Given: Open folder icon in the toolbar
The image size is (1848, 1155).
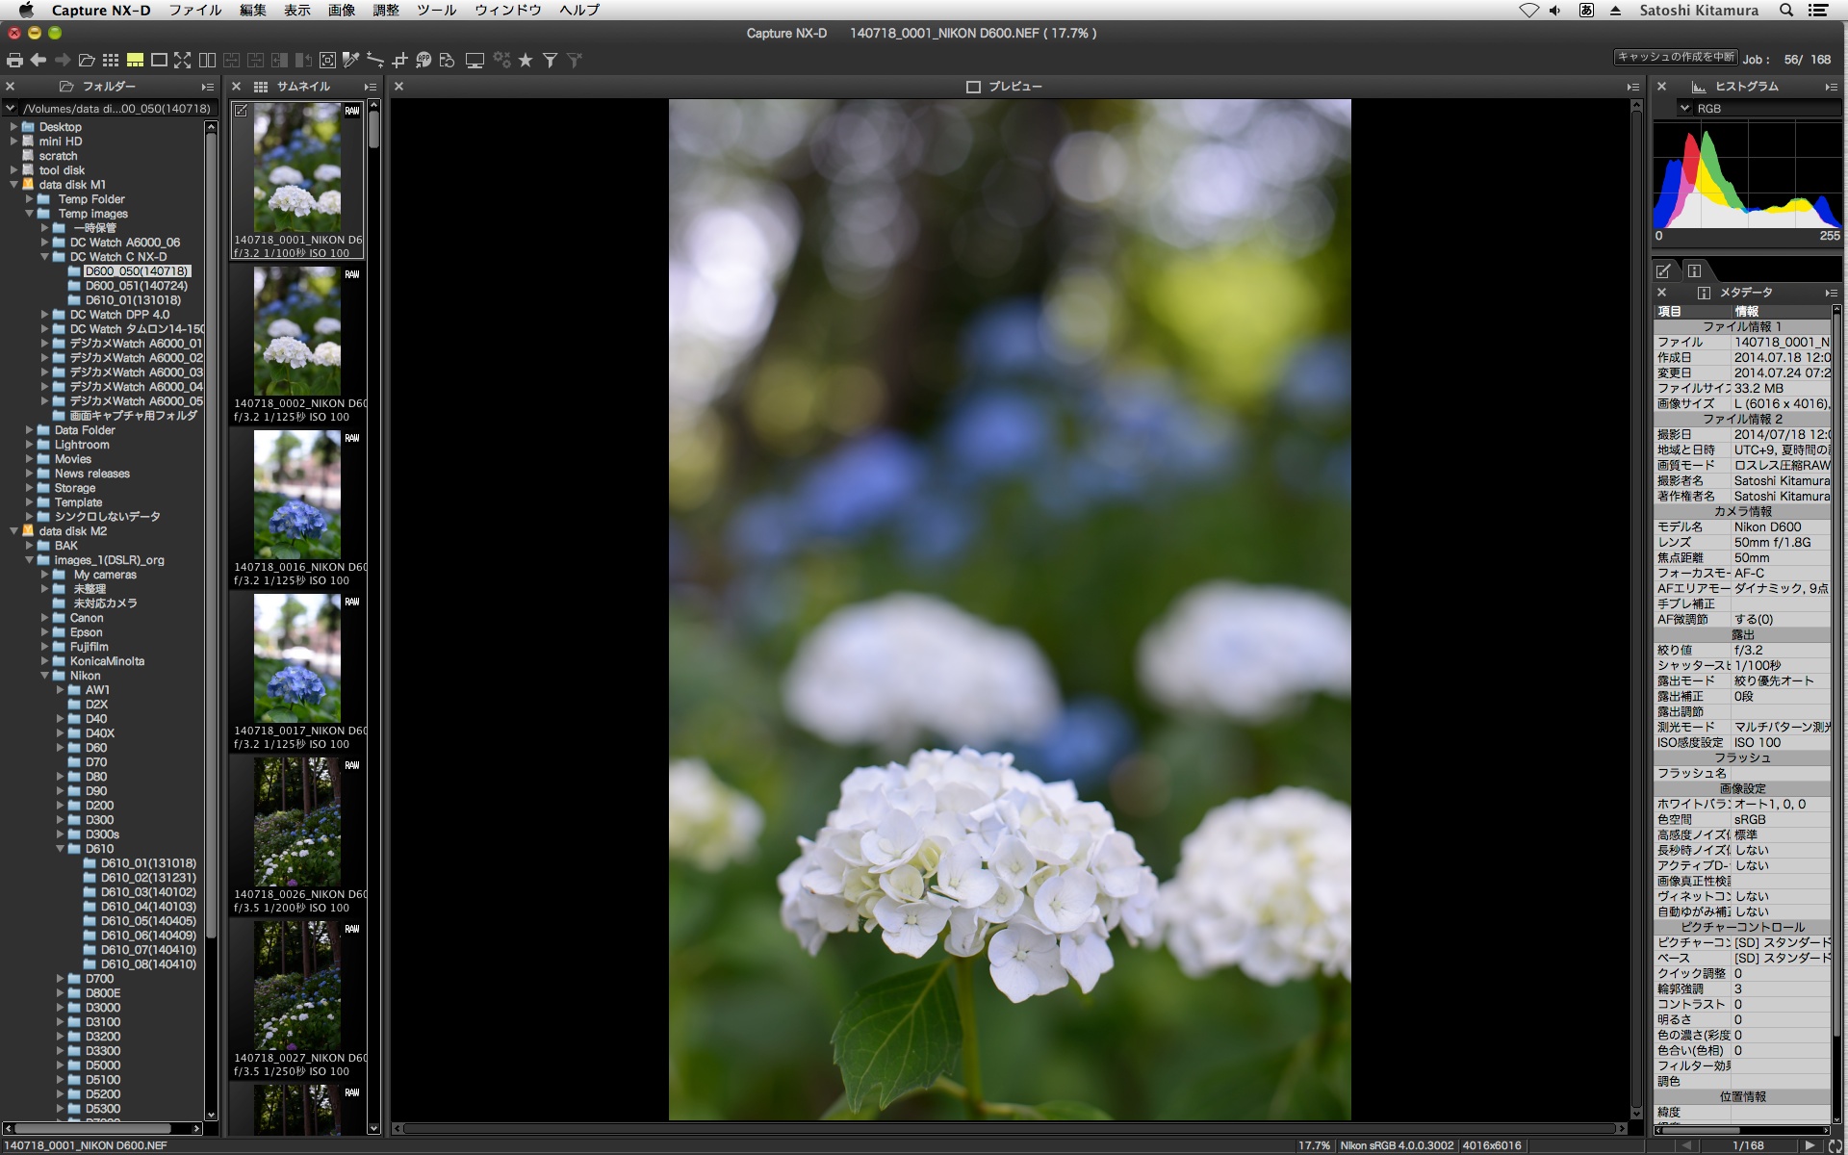Looking at the screenshot, I should (x=87, y=60).
